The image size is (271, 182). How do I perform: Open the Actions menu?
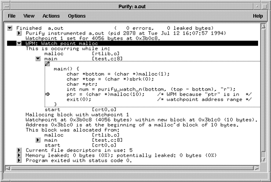point(51,16)
